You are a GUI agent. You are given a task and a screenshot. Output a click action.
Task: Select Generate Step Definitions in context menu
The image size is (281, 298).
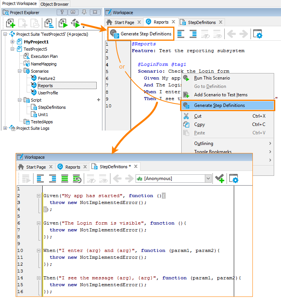(x=219, y=105)
